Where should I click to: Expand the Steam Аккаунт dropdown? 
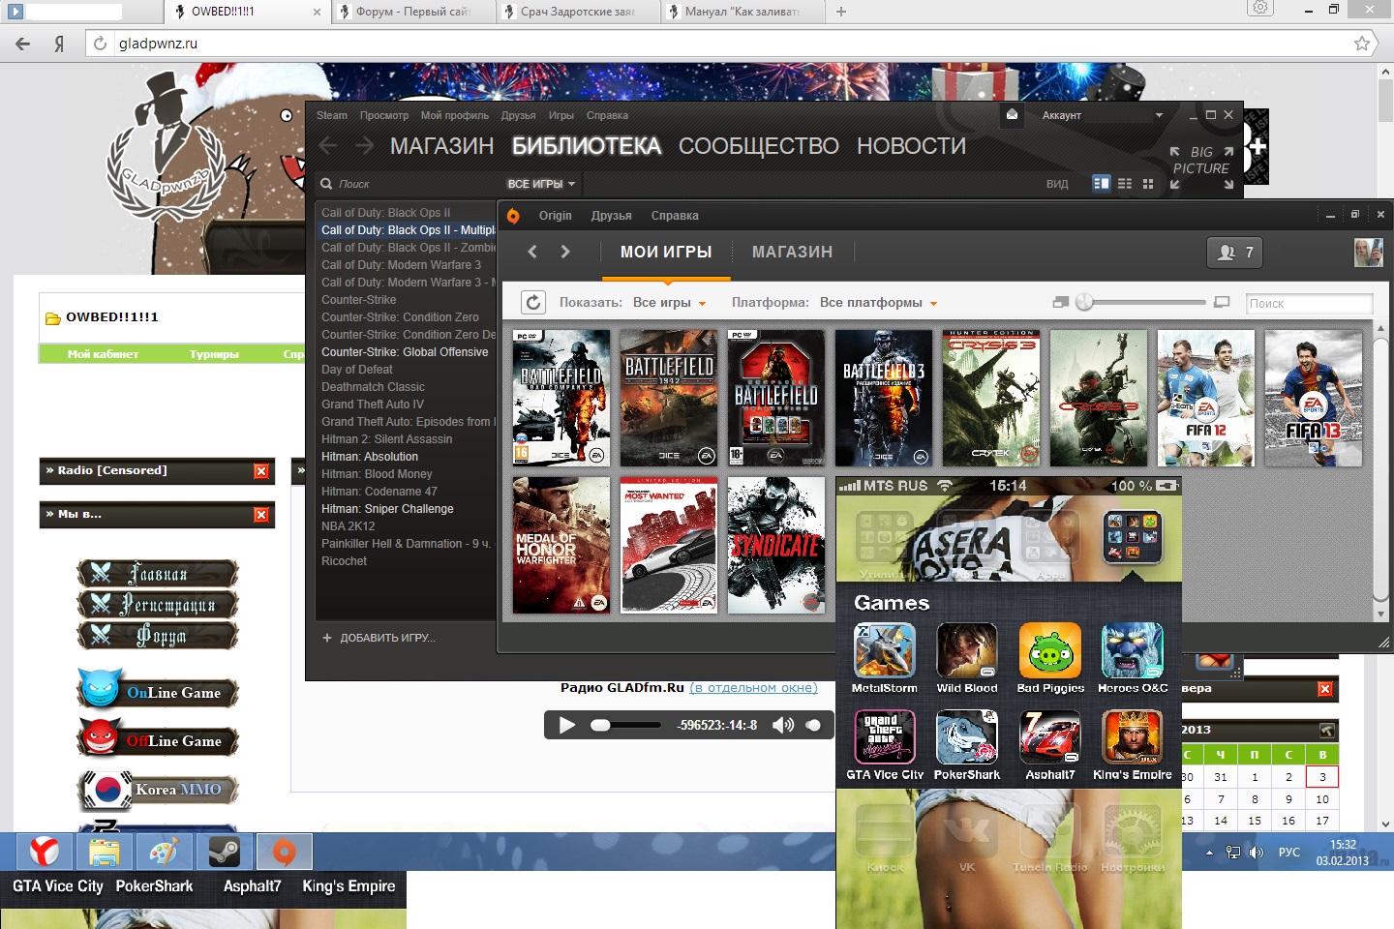click(x=1103, y=115)
